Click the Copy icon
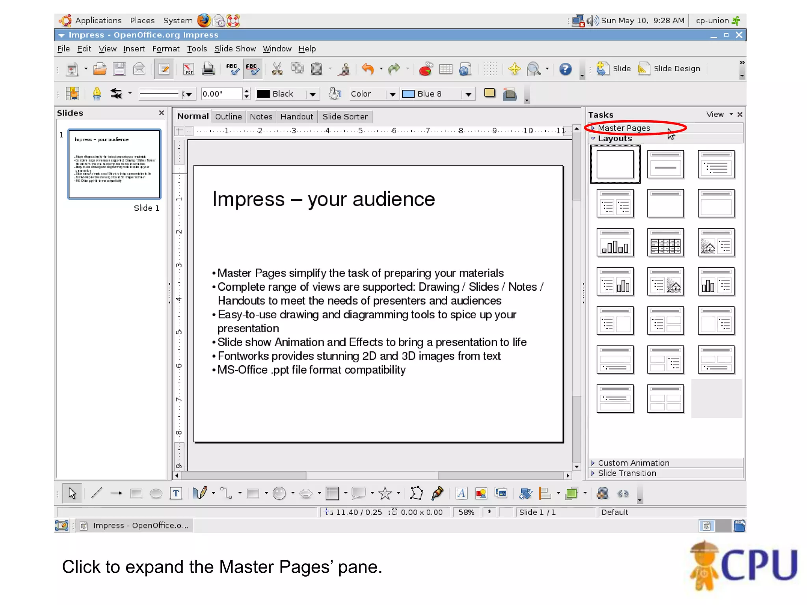Viewport: 807px width, 605px height. [x=298, y=69]
